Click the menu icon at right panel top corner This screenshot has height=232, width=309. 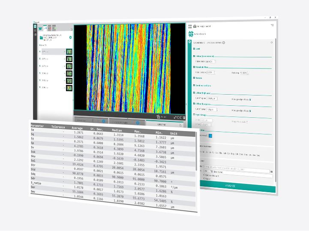272,25
